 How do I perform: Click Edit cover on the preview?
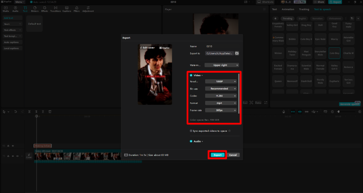tap(147, 48)
